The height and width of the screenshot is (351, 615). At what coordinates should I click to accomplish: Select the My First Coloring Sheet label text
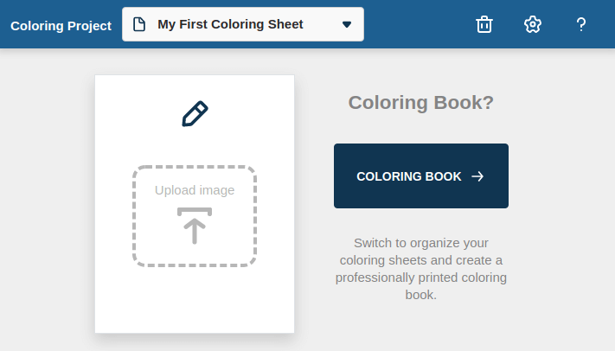tap(230, 24)
